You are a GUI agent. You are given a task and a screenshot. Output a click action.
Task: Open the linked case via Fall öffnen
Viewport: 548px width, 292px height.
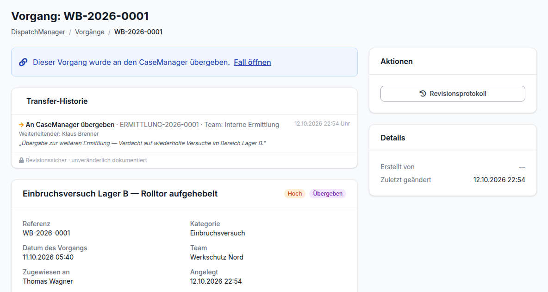click(x=252, y=62)
